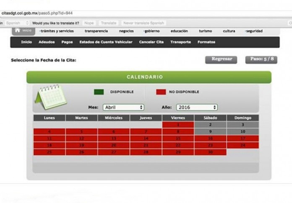Select day 30 on the calendar
292x203 pixels.
pos(210,152)
